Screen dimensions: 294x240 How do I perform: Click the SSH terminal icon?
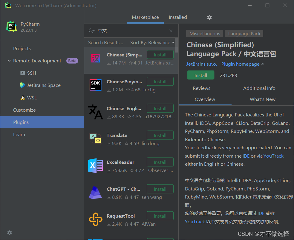point(23,73)
